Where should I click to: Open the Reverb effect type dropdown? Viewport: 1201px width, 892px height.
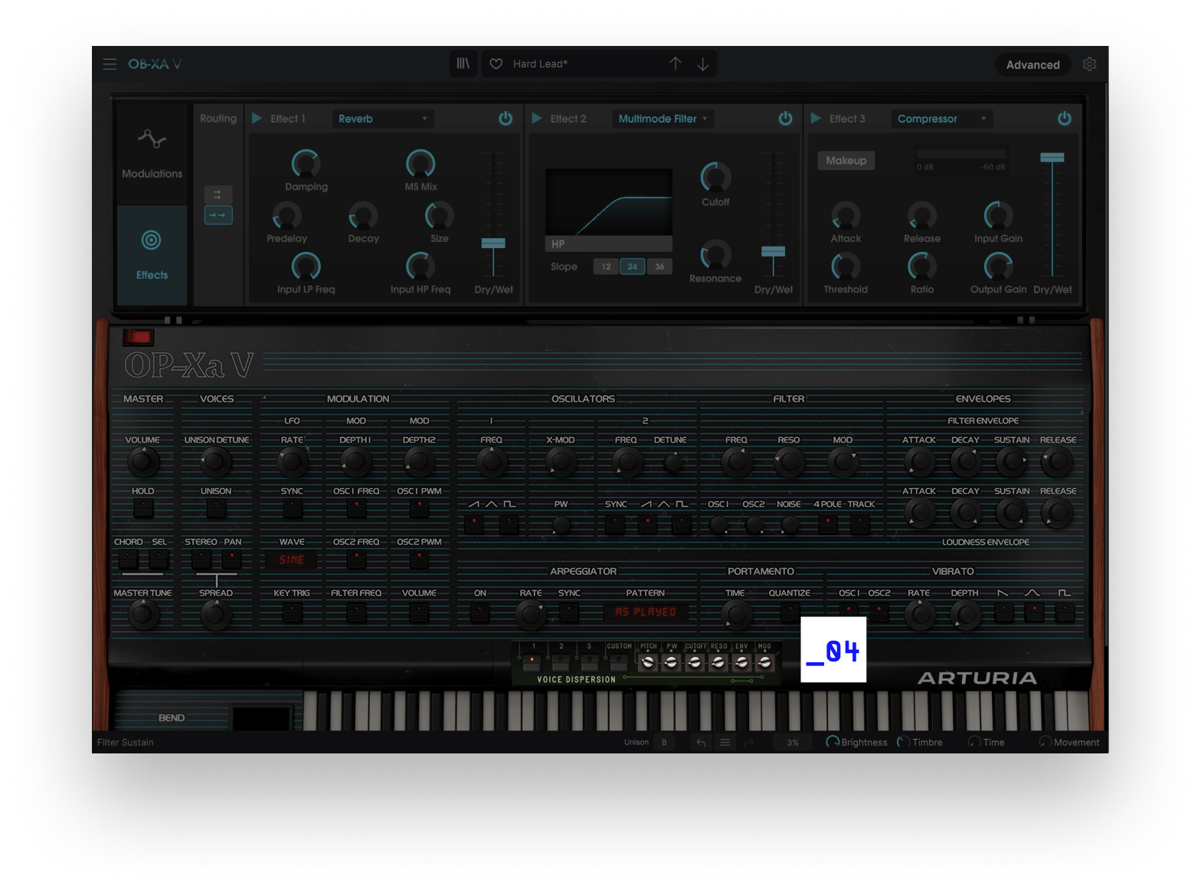click(382, 119)
